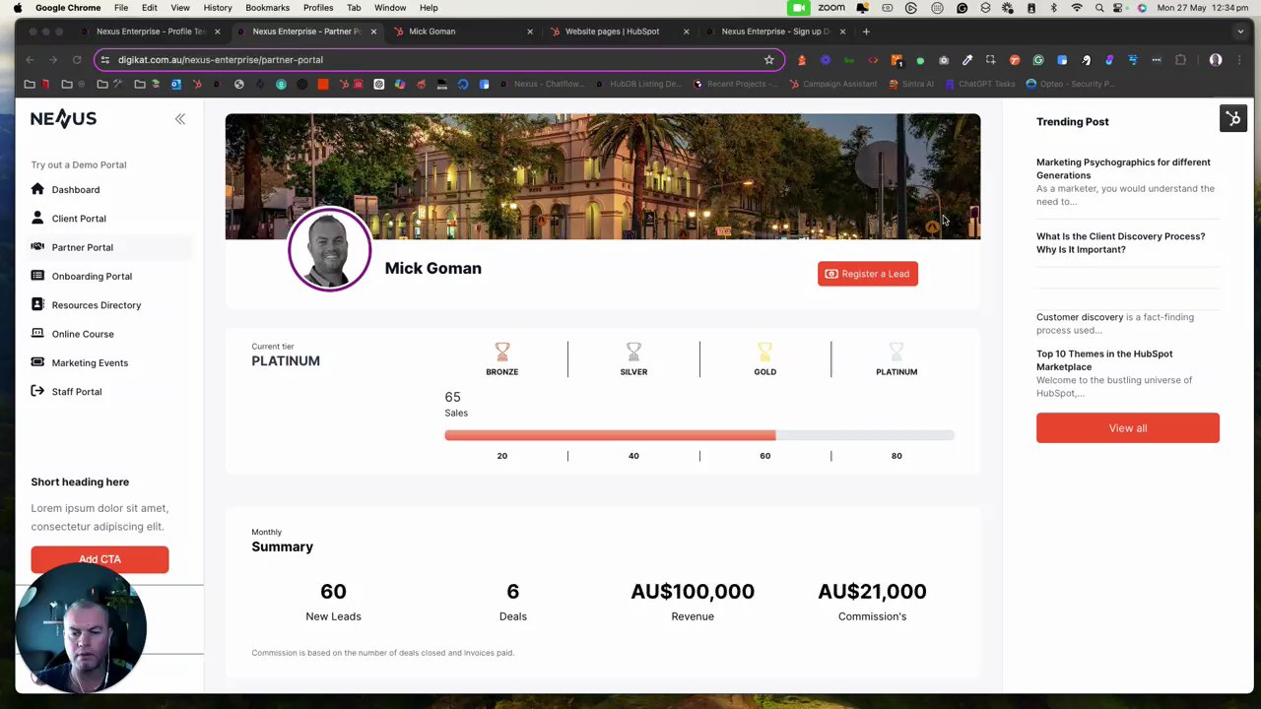Click the Client Portal person icon

pyautogui.click(x=37, y=218)
